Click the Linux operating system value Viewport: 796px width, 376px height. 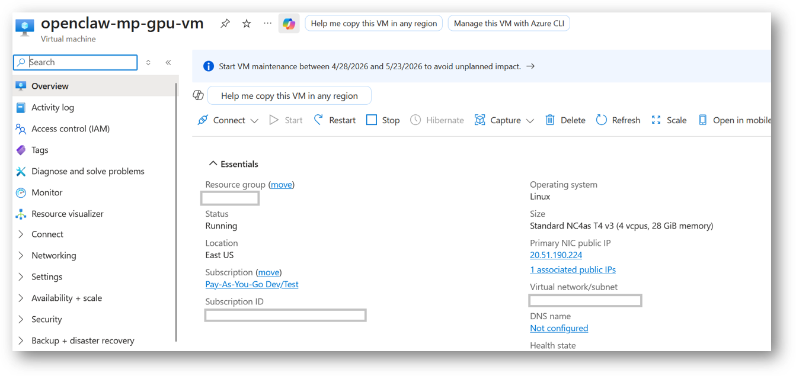coord(540,197)
